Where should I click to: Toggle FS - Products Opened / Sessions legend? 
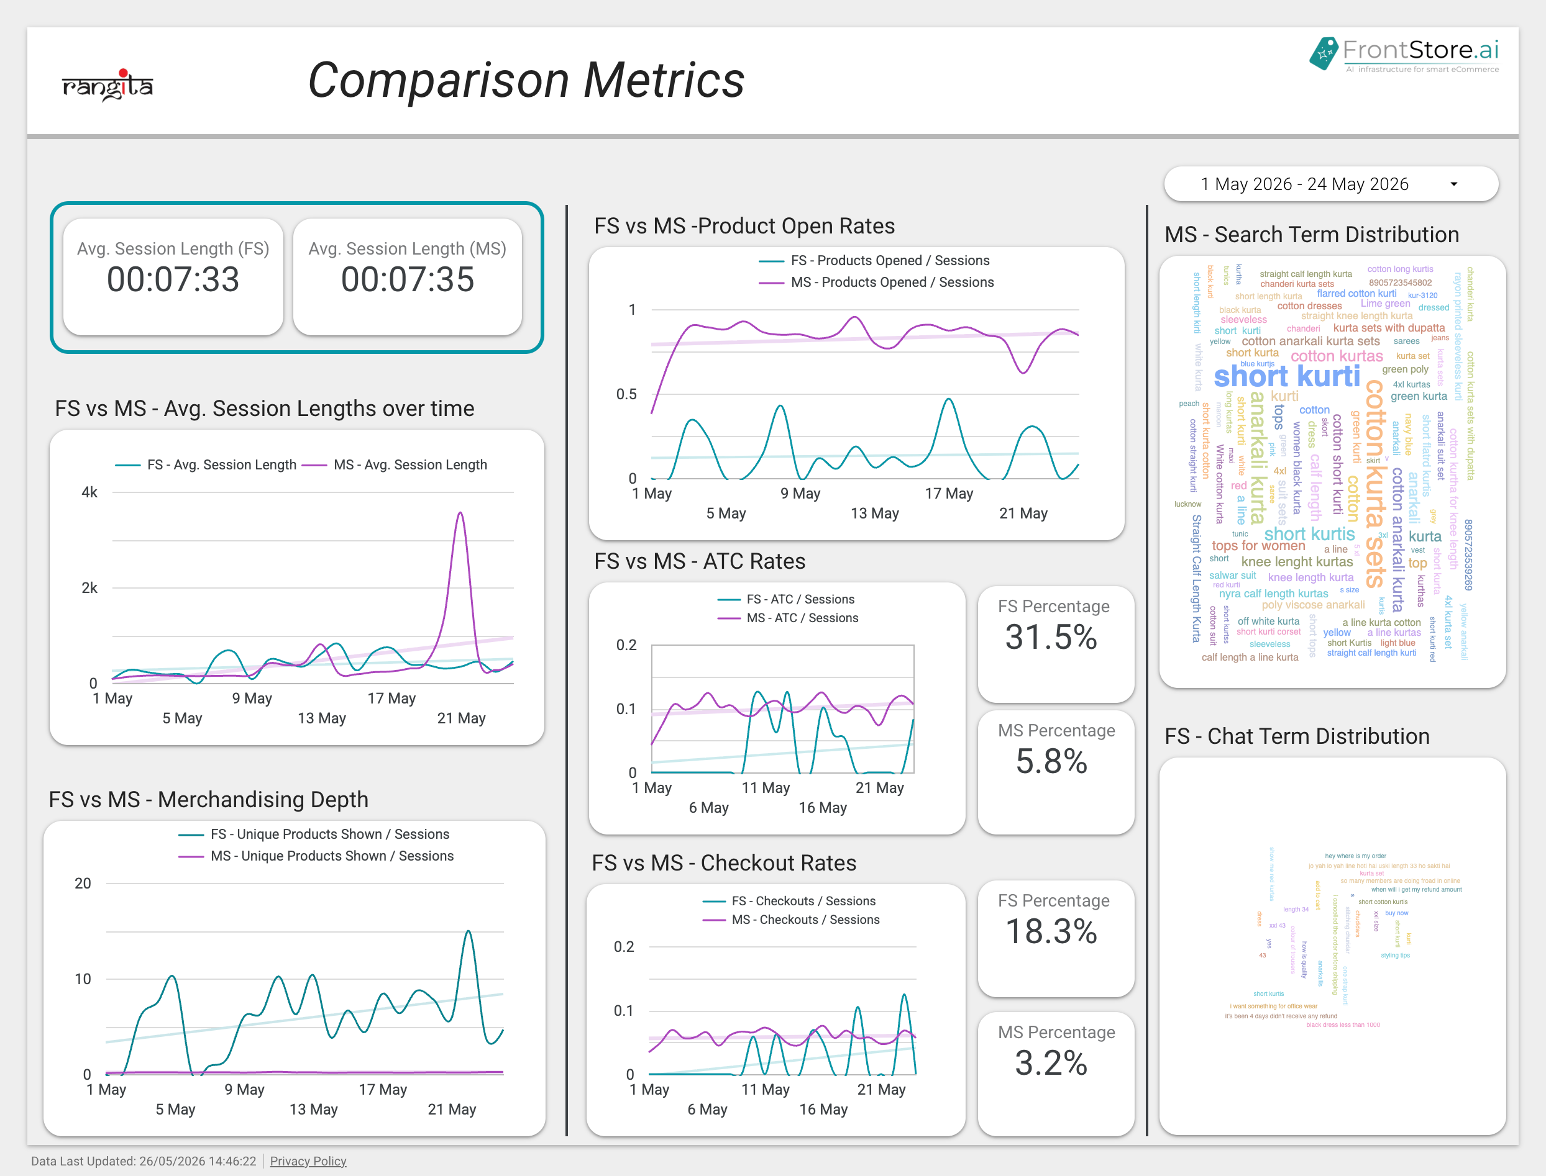[874, 260]
